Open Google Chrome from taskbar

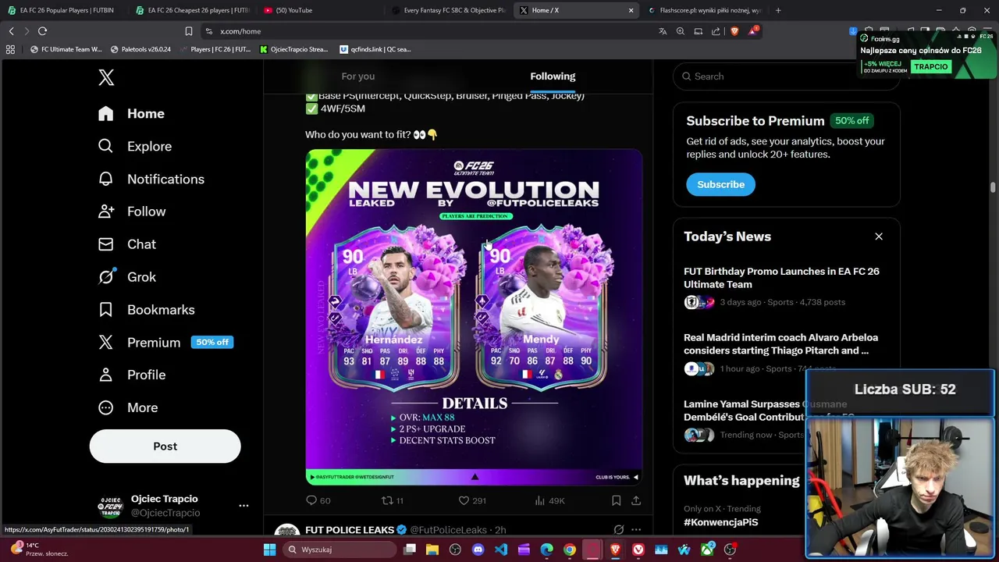[x=570, y=550]
